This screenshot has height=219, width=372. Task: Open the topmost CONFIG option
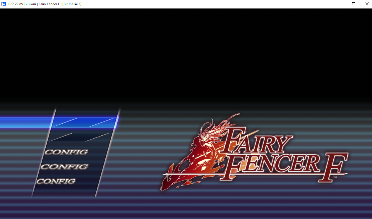point(66,152)
